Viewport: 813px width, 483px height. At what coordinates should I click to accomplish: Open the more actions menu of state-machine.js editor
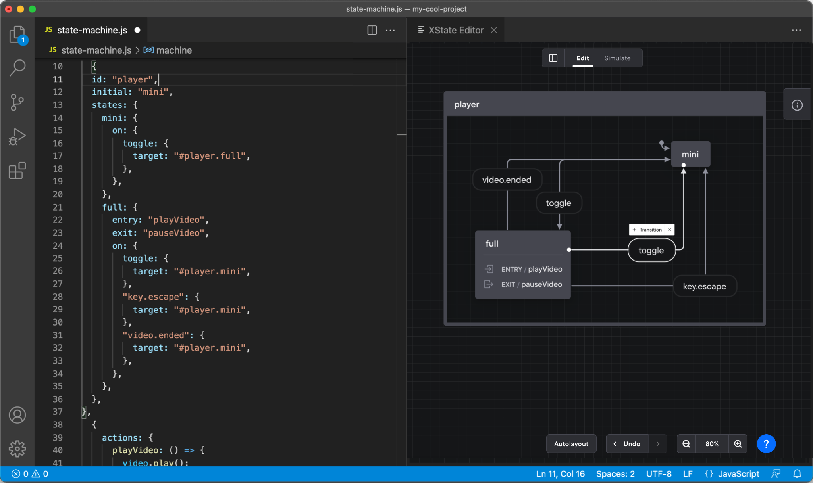(391, 30)
